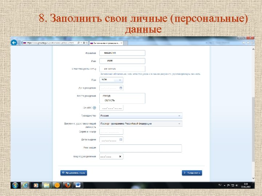Screen dimensions: 262x196
Task: Click the search magnifier in address bar
Action: [79, 43]
